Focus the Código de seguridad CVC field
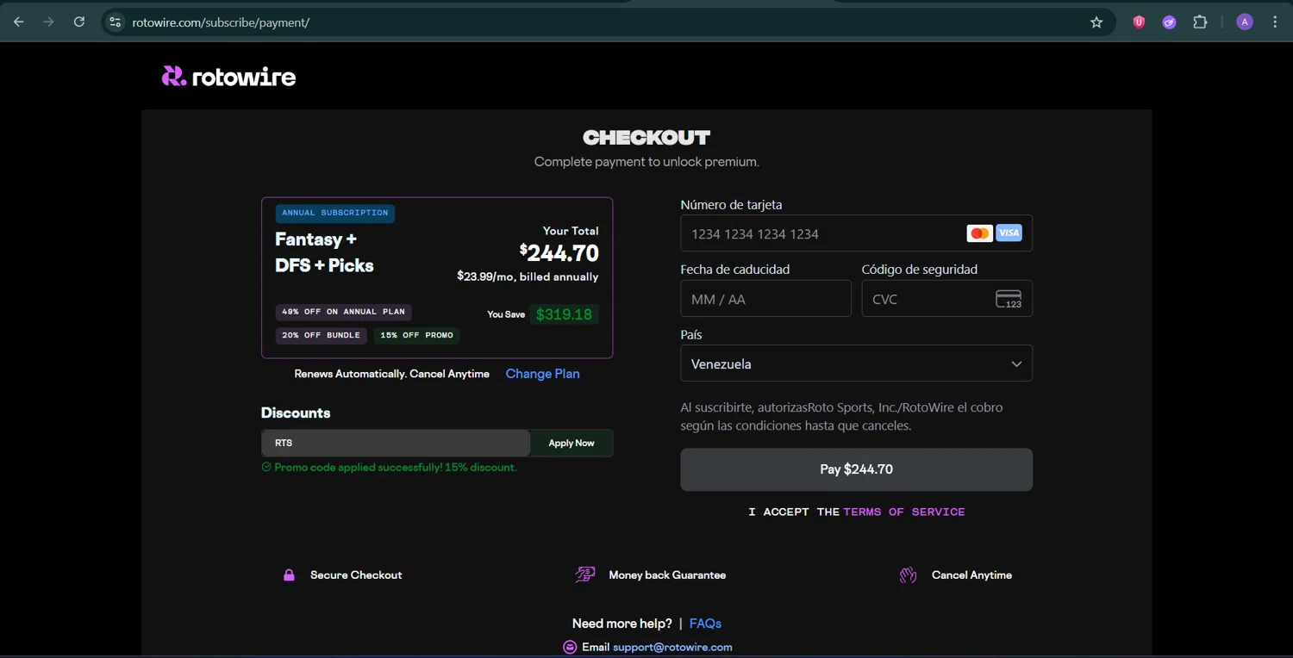Viewport: 1293px width, 658px height. [946, 299]
